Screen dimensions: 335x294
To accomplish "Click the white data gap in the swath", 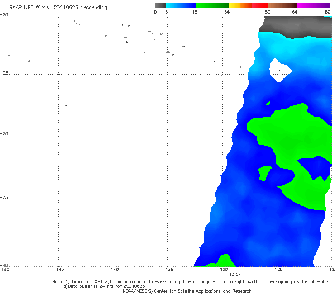I will tap(280, 70).
